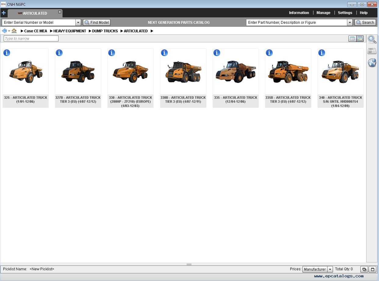Click the Type to narrow filter field
This screenshot has width=379, height=281.
31,39
